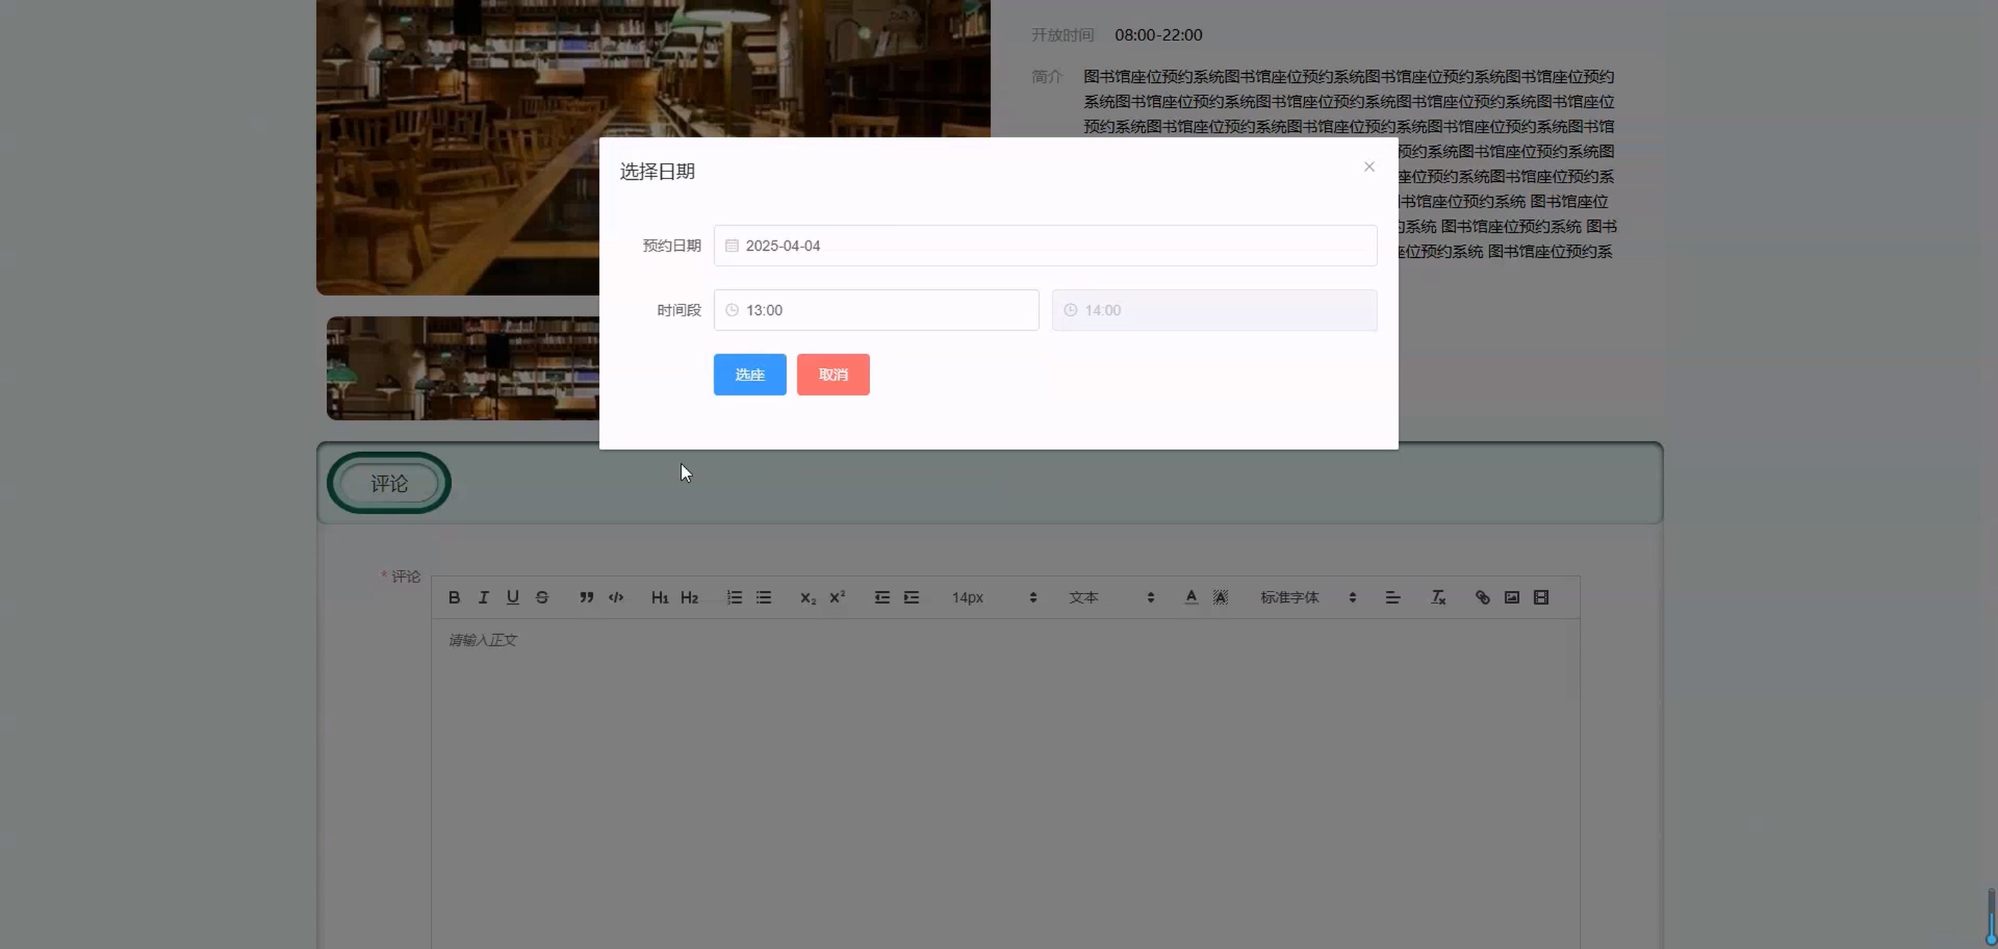Insert video into comment editor
This screenshot has width=1998, height=949.
[1541, 598]
